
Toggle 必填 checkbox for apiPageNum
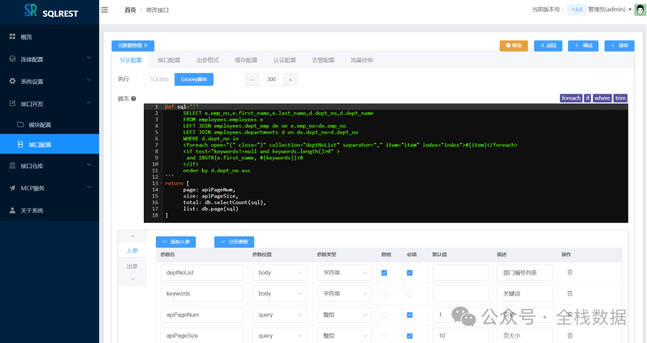(x=410, y=315)
